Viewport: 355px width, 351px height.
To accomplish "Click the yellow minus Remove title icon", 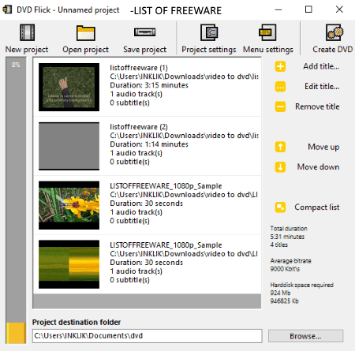I will 280,106.
